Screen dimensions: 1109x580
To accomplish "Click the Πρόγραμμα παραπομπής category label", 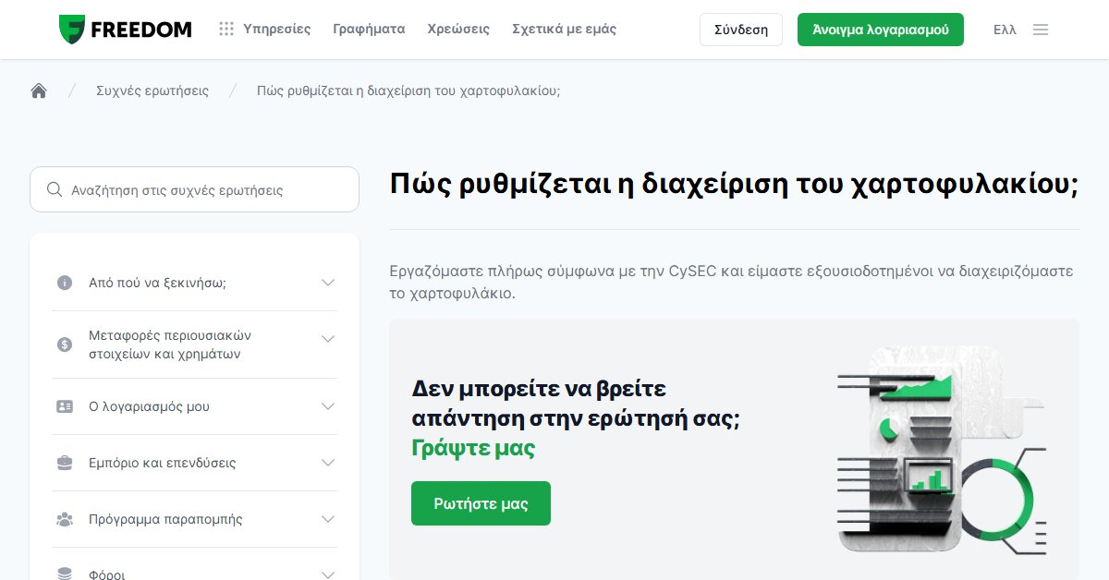I will pos(165,519).
